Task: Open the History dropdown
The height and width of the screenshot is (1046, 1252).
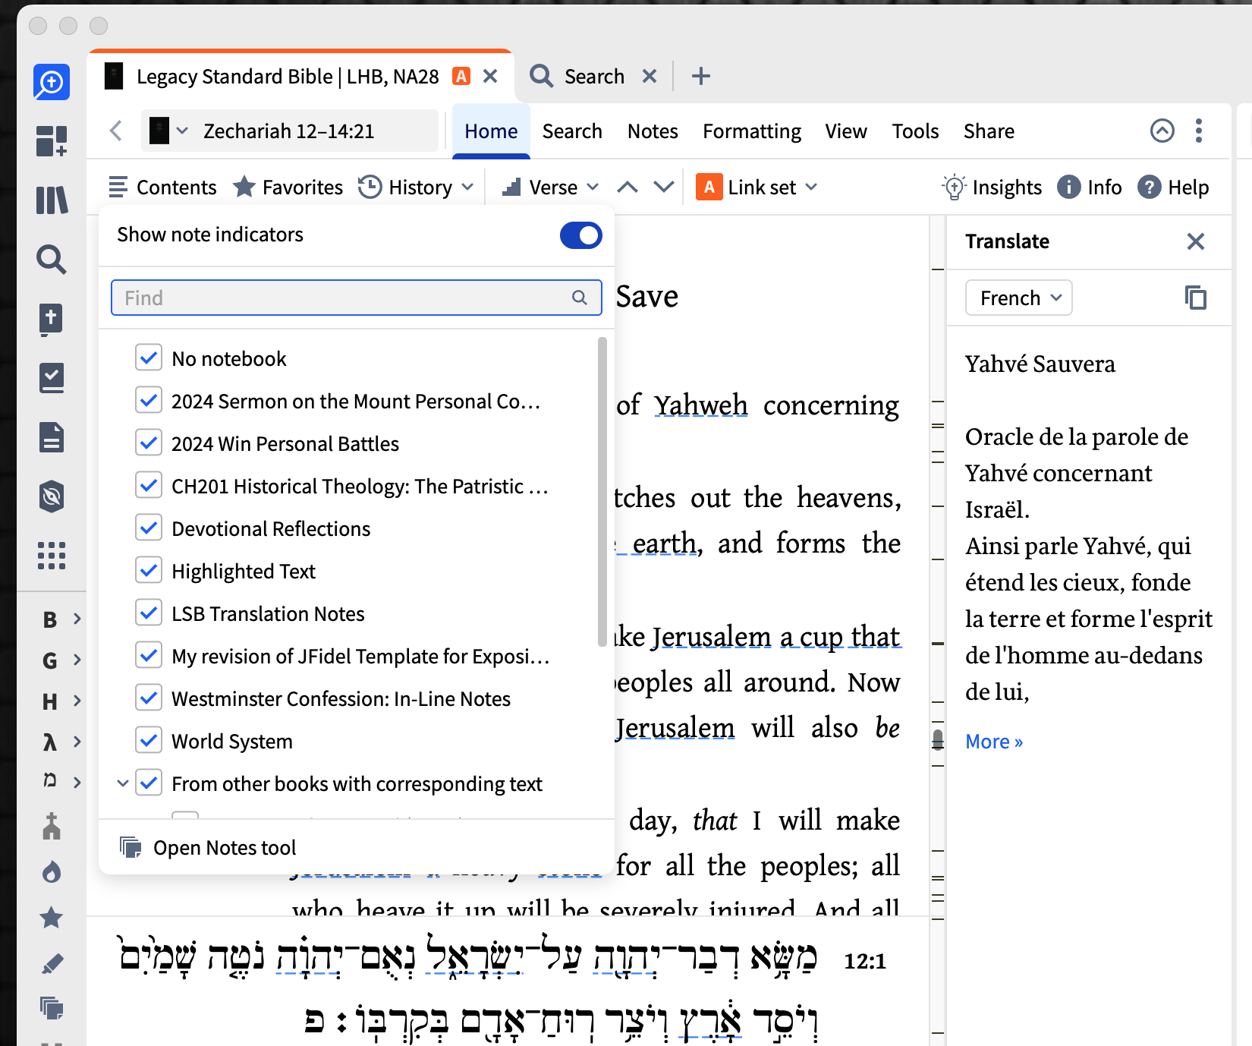Action: [416, 187]
